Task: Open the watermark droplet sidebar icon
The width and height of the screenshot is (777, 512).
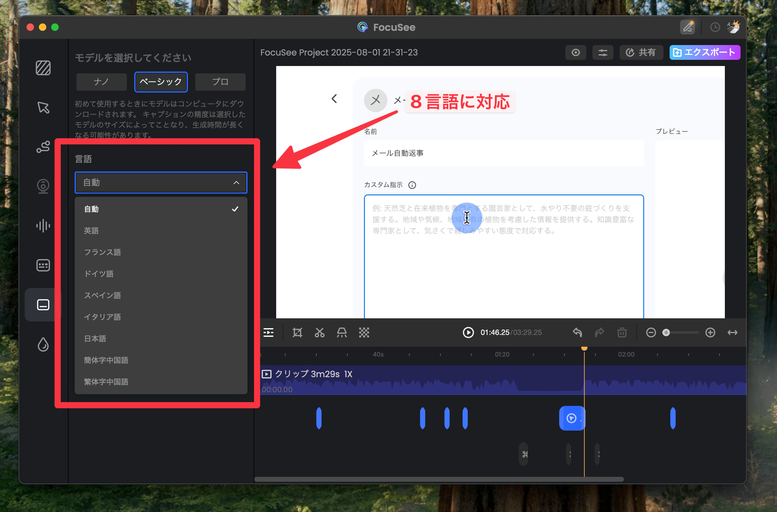Action: pyautogui.click(x=43, y=344)
